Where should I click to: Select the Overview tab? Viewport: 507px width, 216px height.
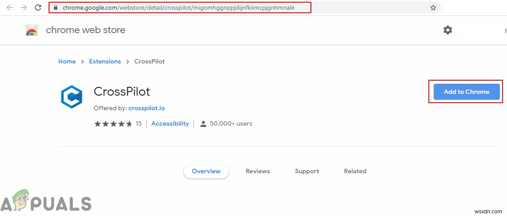pyautogui.click(x=206, y=171)
